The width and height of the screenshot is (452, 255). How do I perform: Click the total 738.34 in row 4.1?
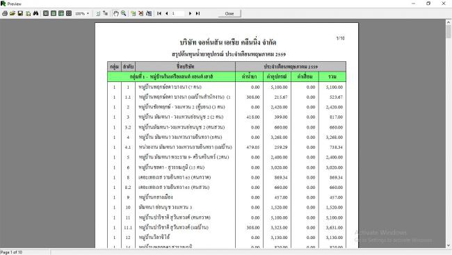point(336,147)
